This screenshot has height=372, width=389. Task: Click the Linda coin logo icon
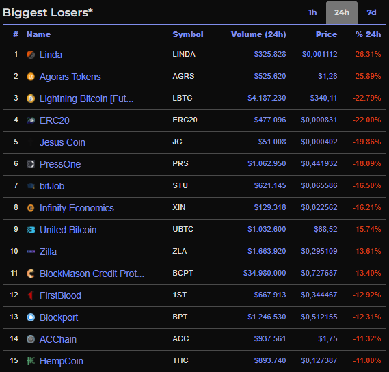tap(31, 55)
